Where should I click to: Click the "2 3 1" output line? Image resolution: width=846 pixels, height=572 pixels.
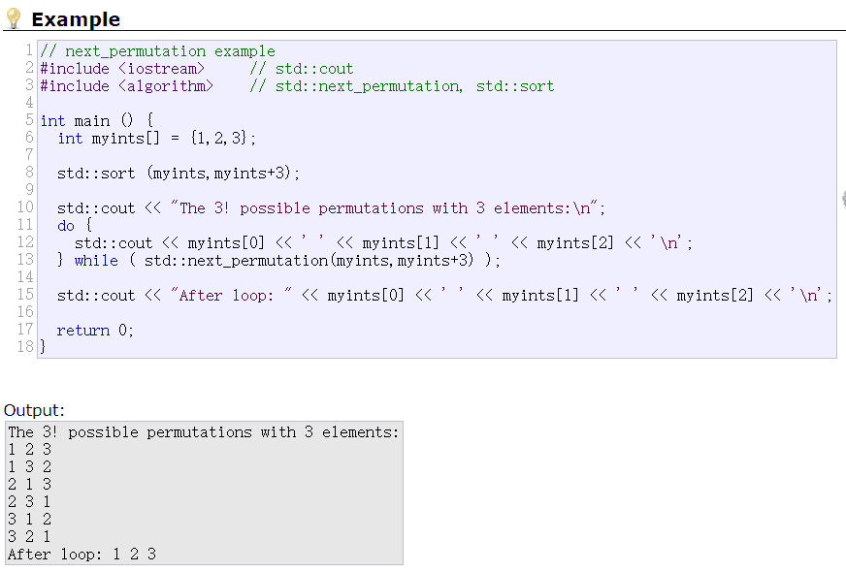tap(30, 502)
